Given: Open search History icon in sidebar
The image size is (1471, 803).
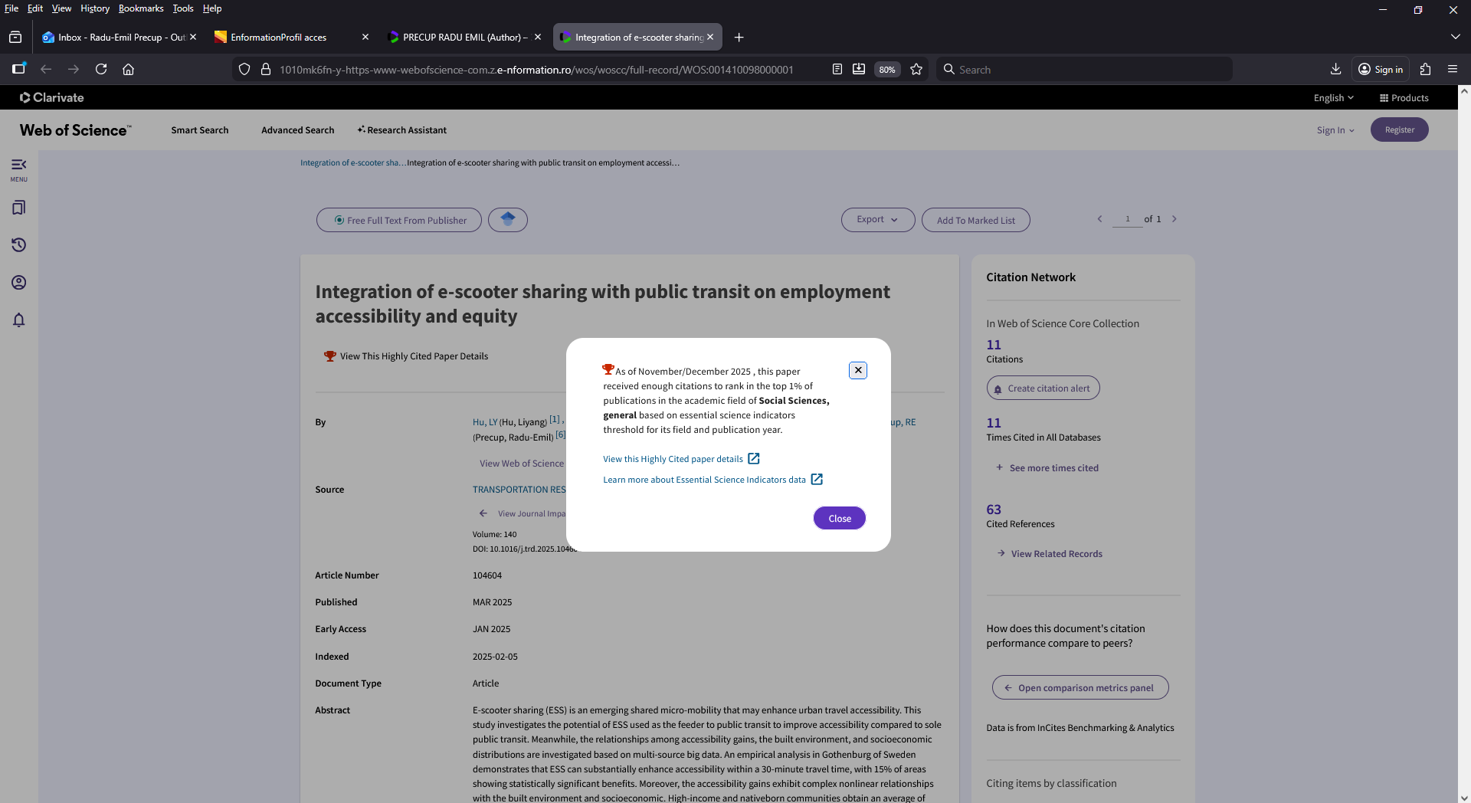Looking at the screenshot, I should point(18,245).
